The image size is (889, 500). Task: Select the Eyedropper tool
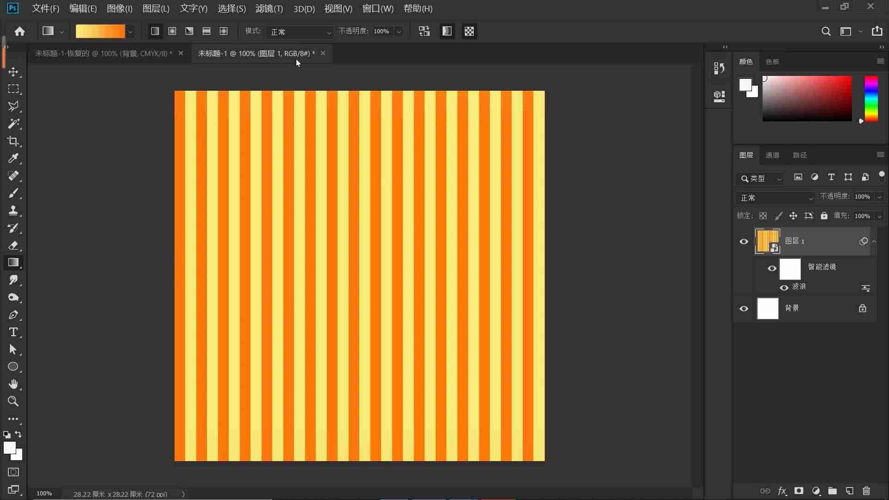(x=13, y=158)
